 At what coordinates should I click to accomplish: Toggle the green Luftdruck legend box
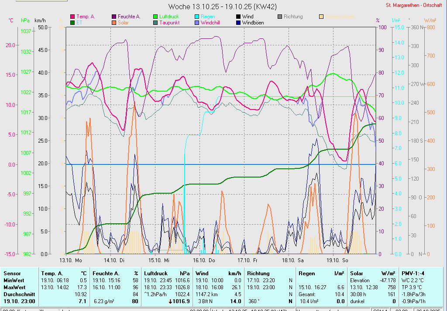point(156,17)
